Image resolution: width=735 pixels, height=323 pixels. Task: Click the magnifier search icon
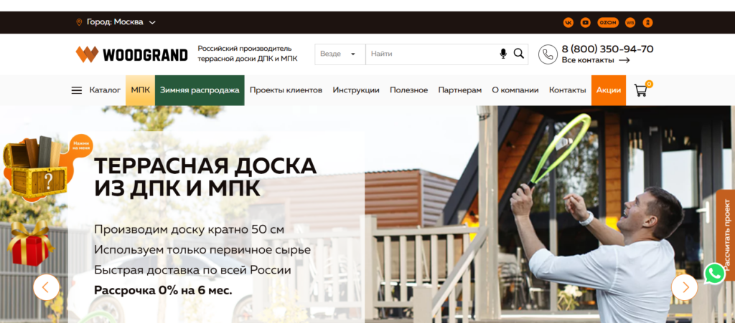point(518,53)
